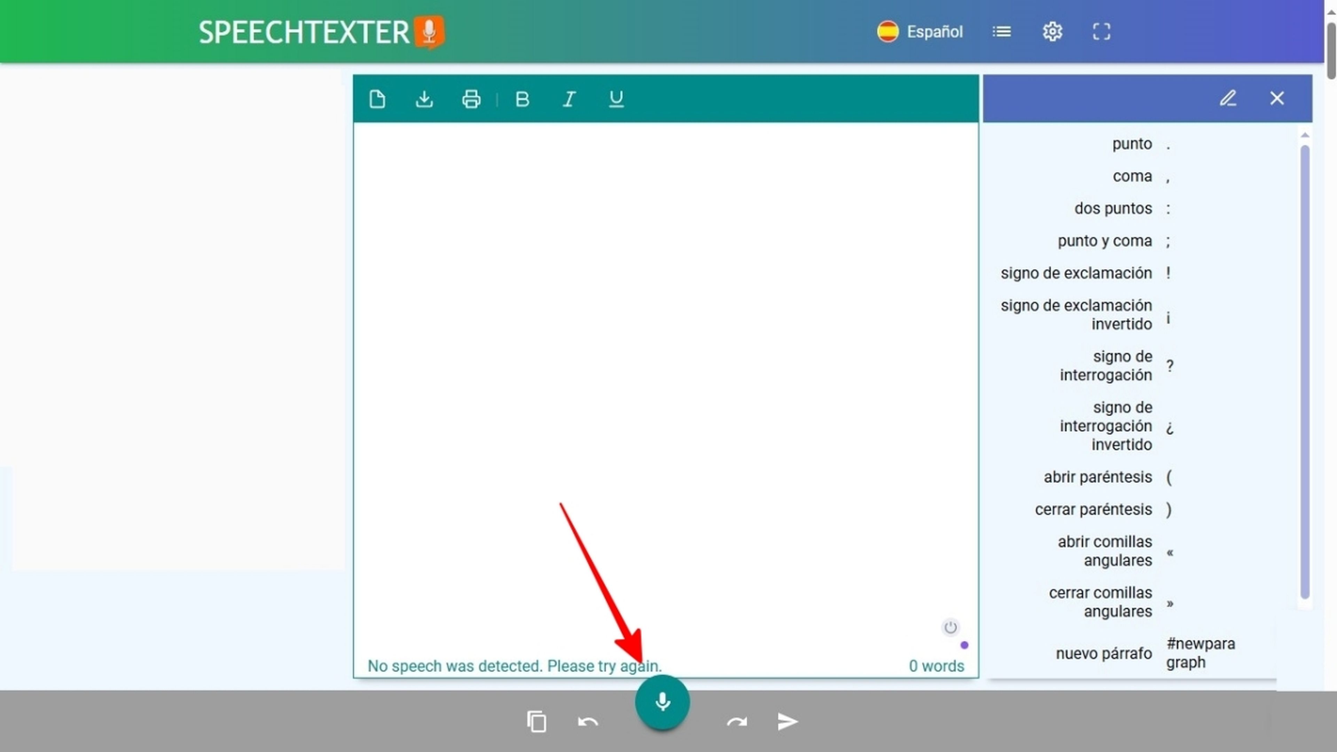This screenshot has width=1337, height=752.
Task: Click the commands panel scroll-up arrow
Action: [1305, 135]
